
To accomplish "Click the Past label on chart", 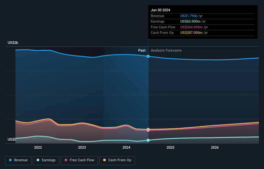I will coord(142,50).
